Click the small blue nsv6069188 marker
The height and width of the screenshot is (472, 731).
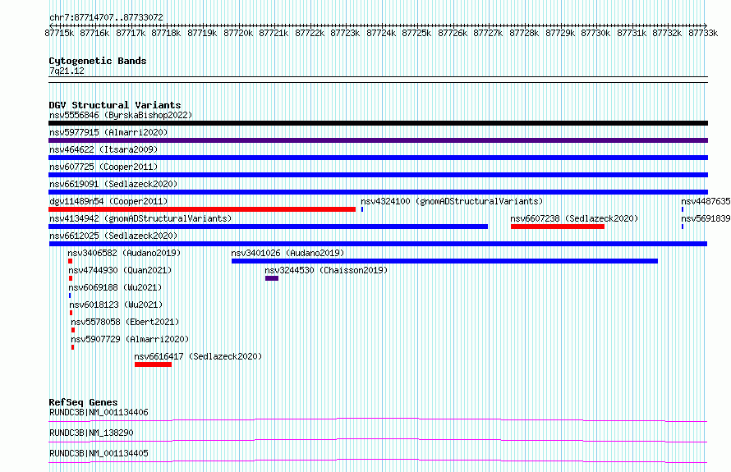(70, 296)
